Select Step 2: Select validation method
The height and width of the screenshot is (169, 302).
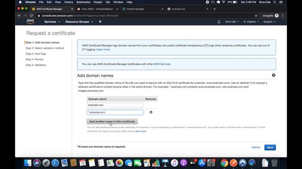(x=45, y=48)
